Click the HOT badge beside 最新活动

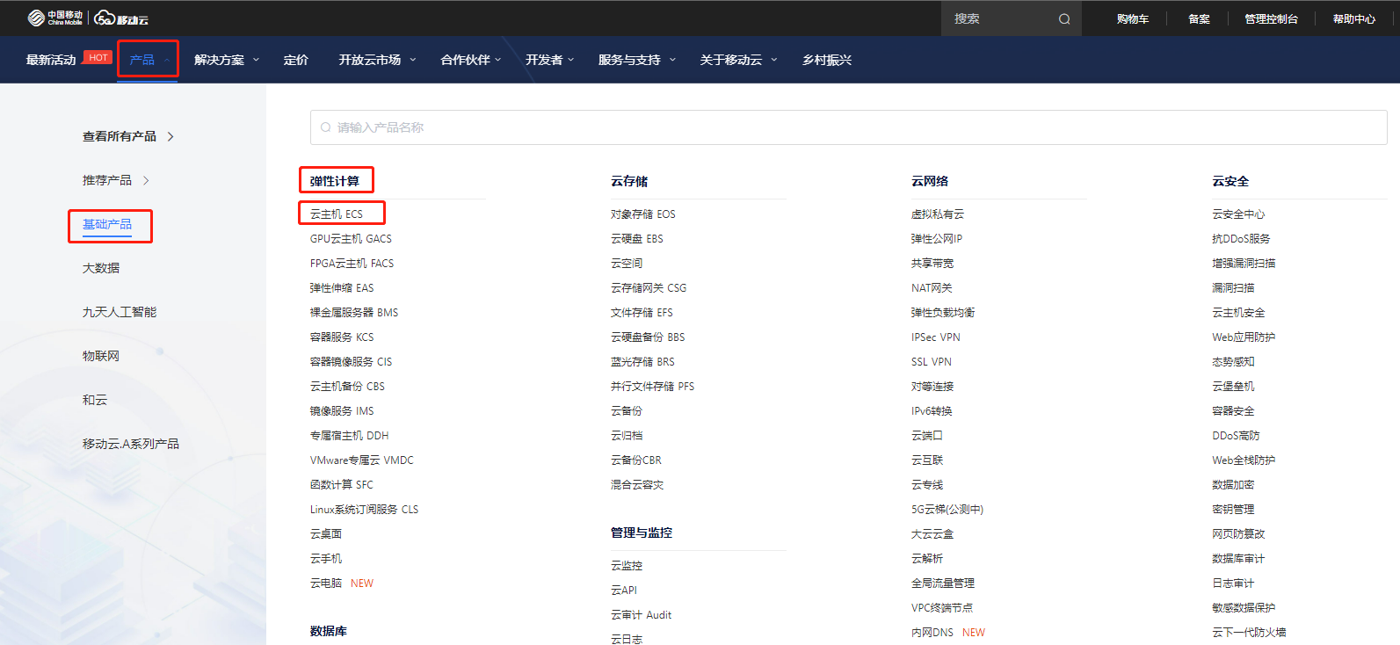(98, 57)
